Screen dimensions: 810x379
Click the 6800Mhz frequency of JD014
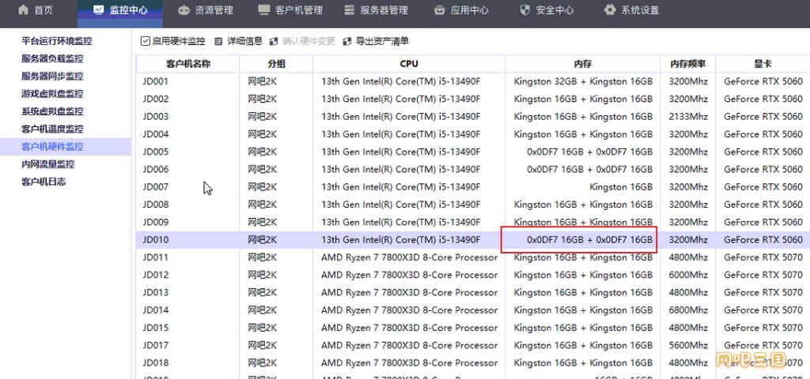[688, 310]
